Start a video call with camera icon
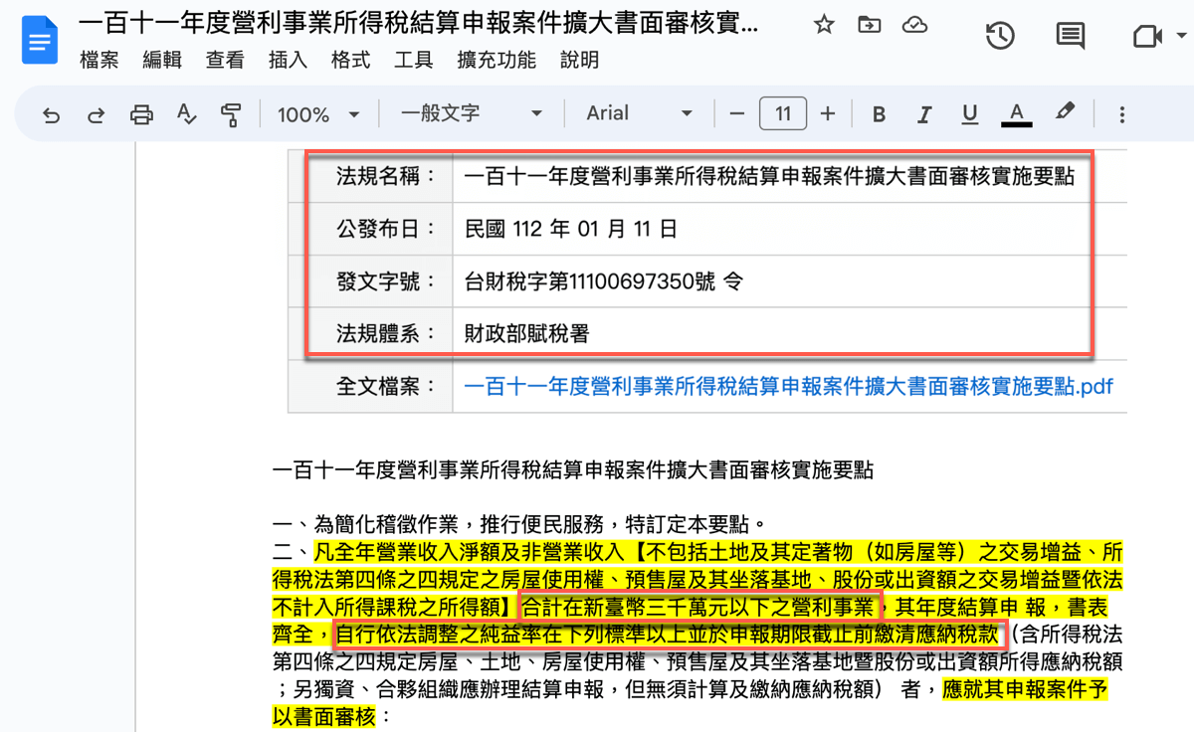 pos(1147,37)
